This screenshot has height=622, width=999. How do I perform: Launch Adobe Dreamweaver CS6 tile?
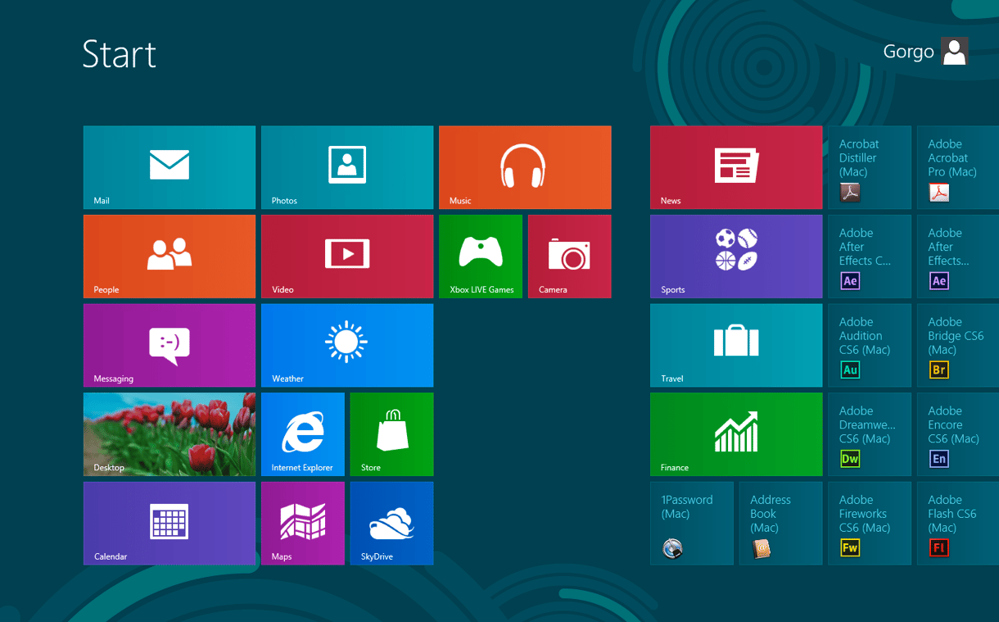tap(870, 434)
